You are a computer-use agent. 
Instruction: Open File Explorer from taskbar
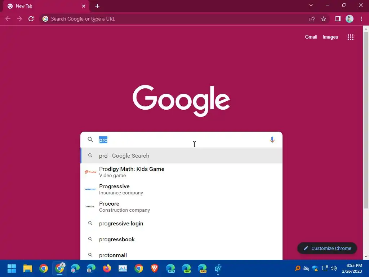tap(27, 268)
